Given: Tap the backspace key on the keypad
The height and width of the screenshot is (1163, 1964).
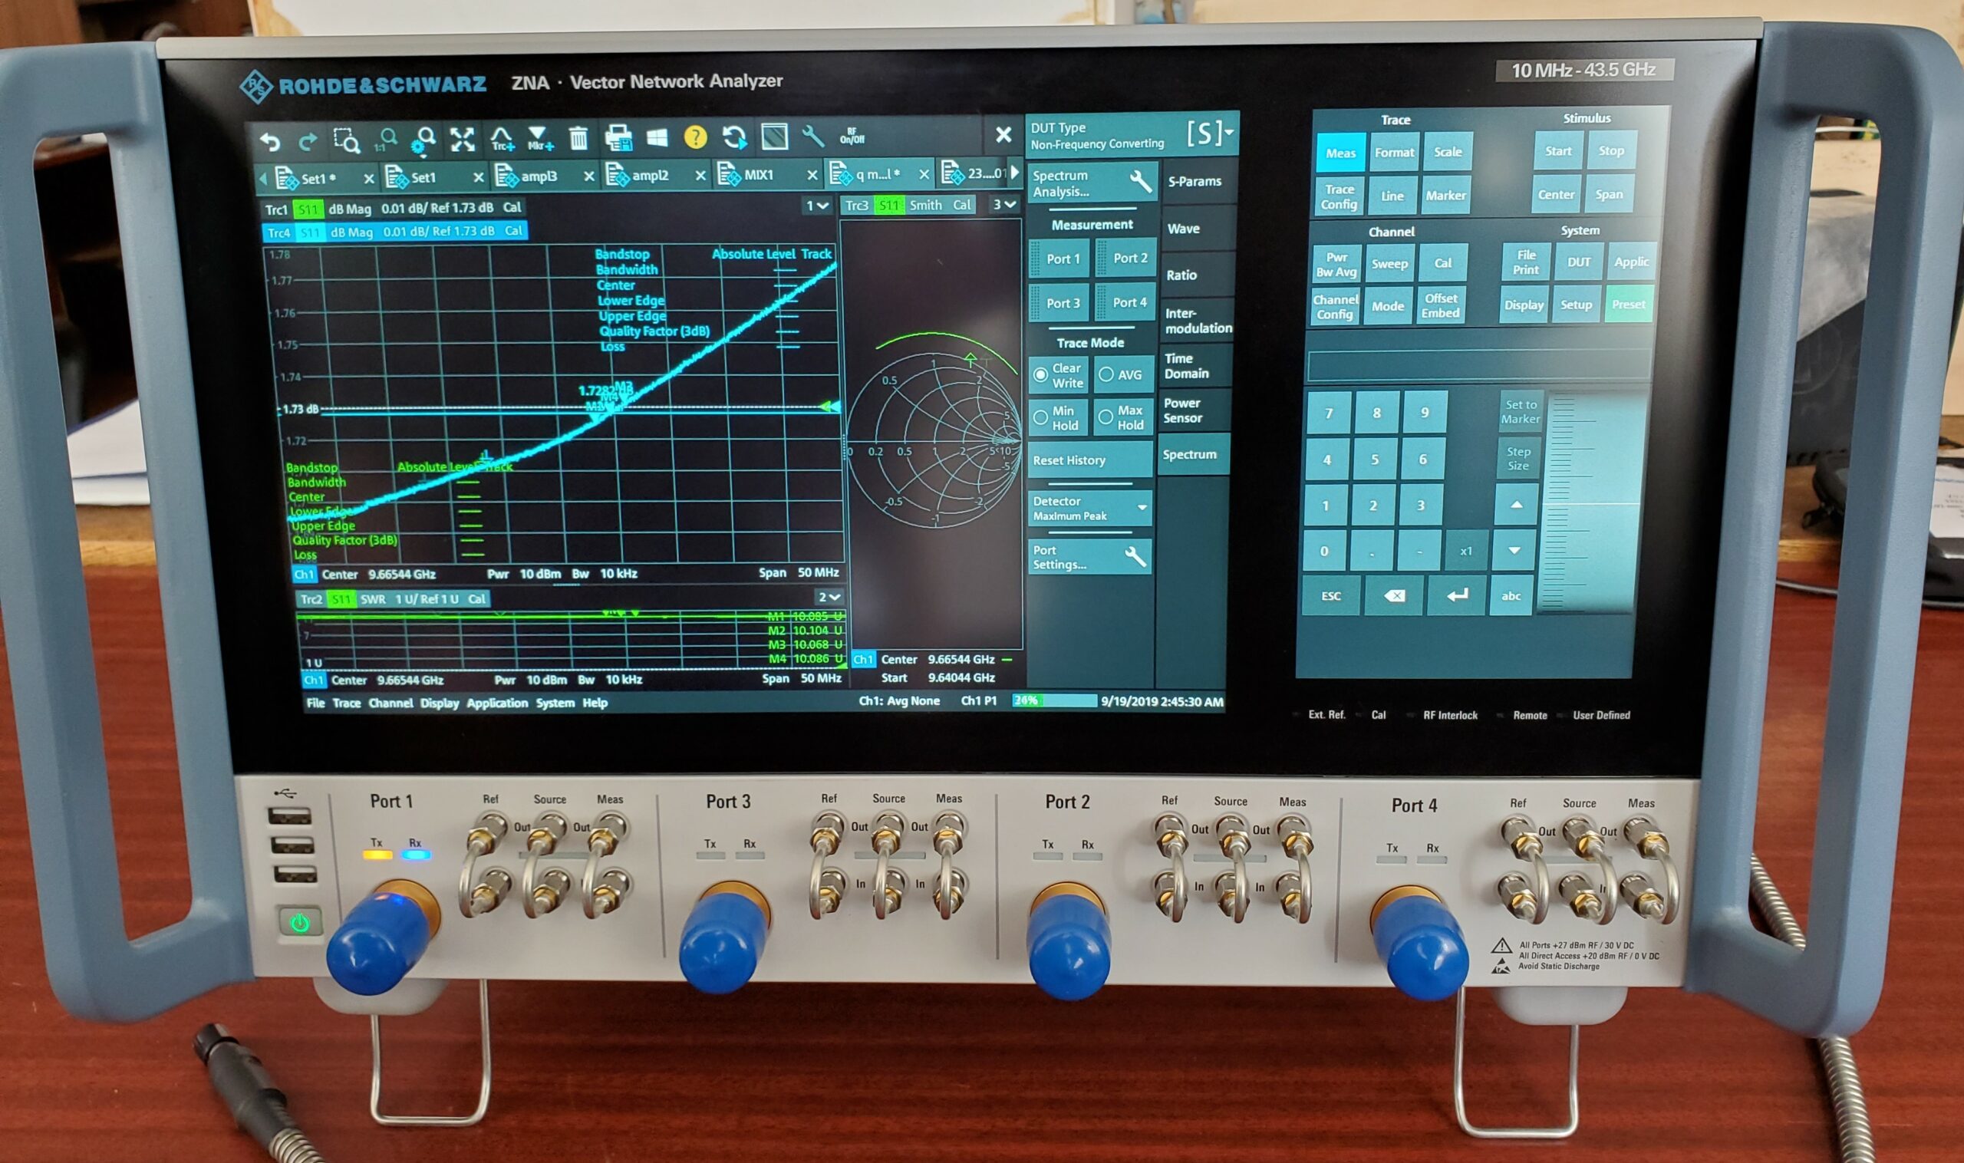Looking at the screenshot, I should [1393, 595].
